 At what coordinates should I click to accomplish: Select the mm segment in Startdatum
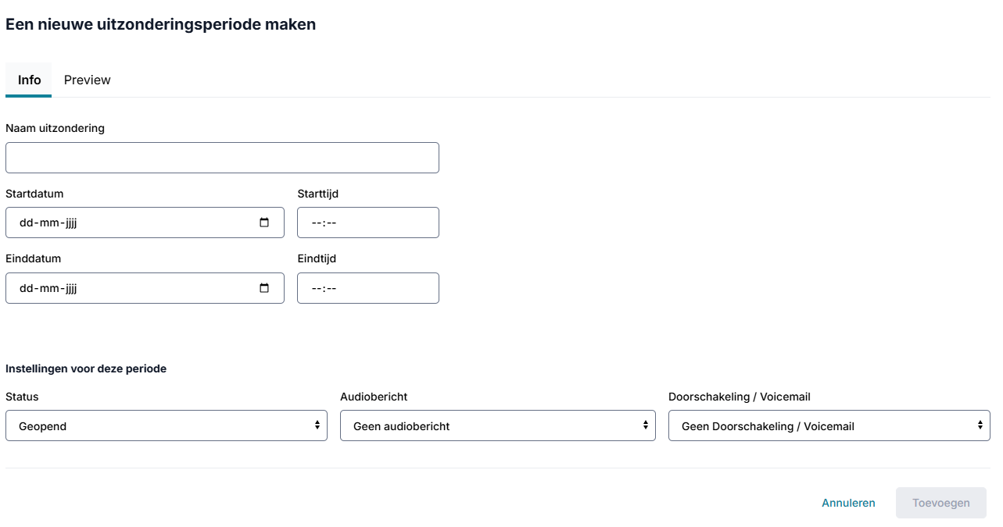click(x=48, y=223)
